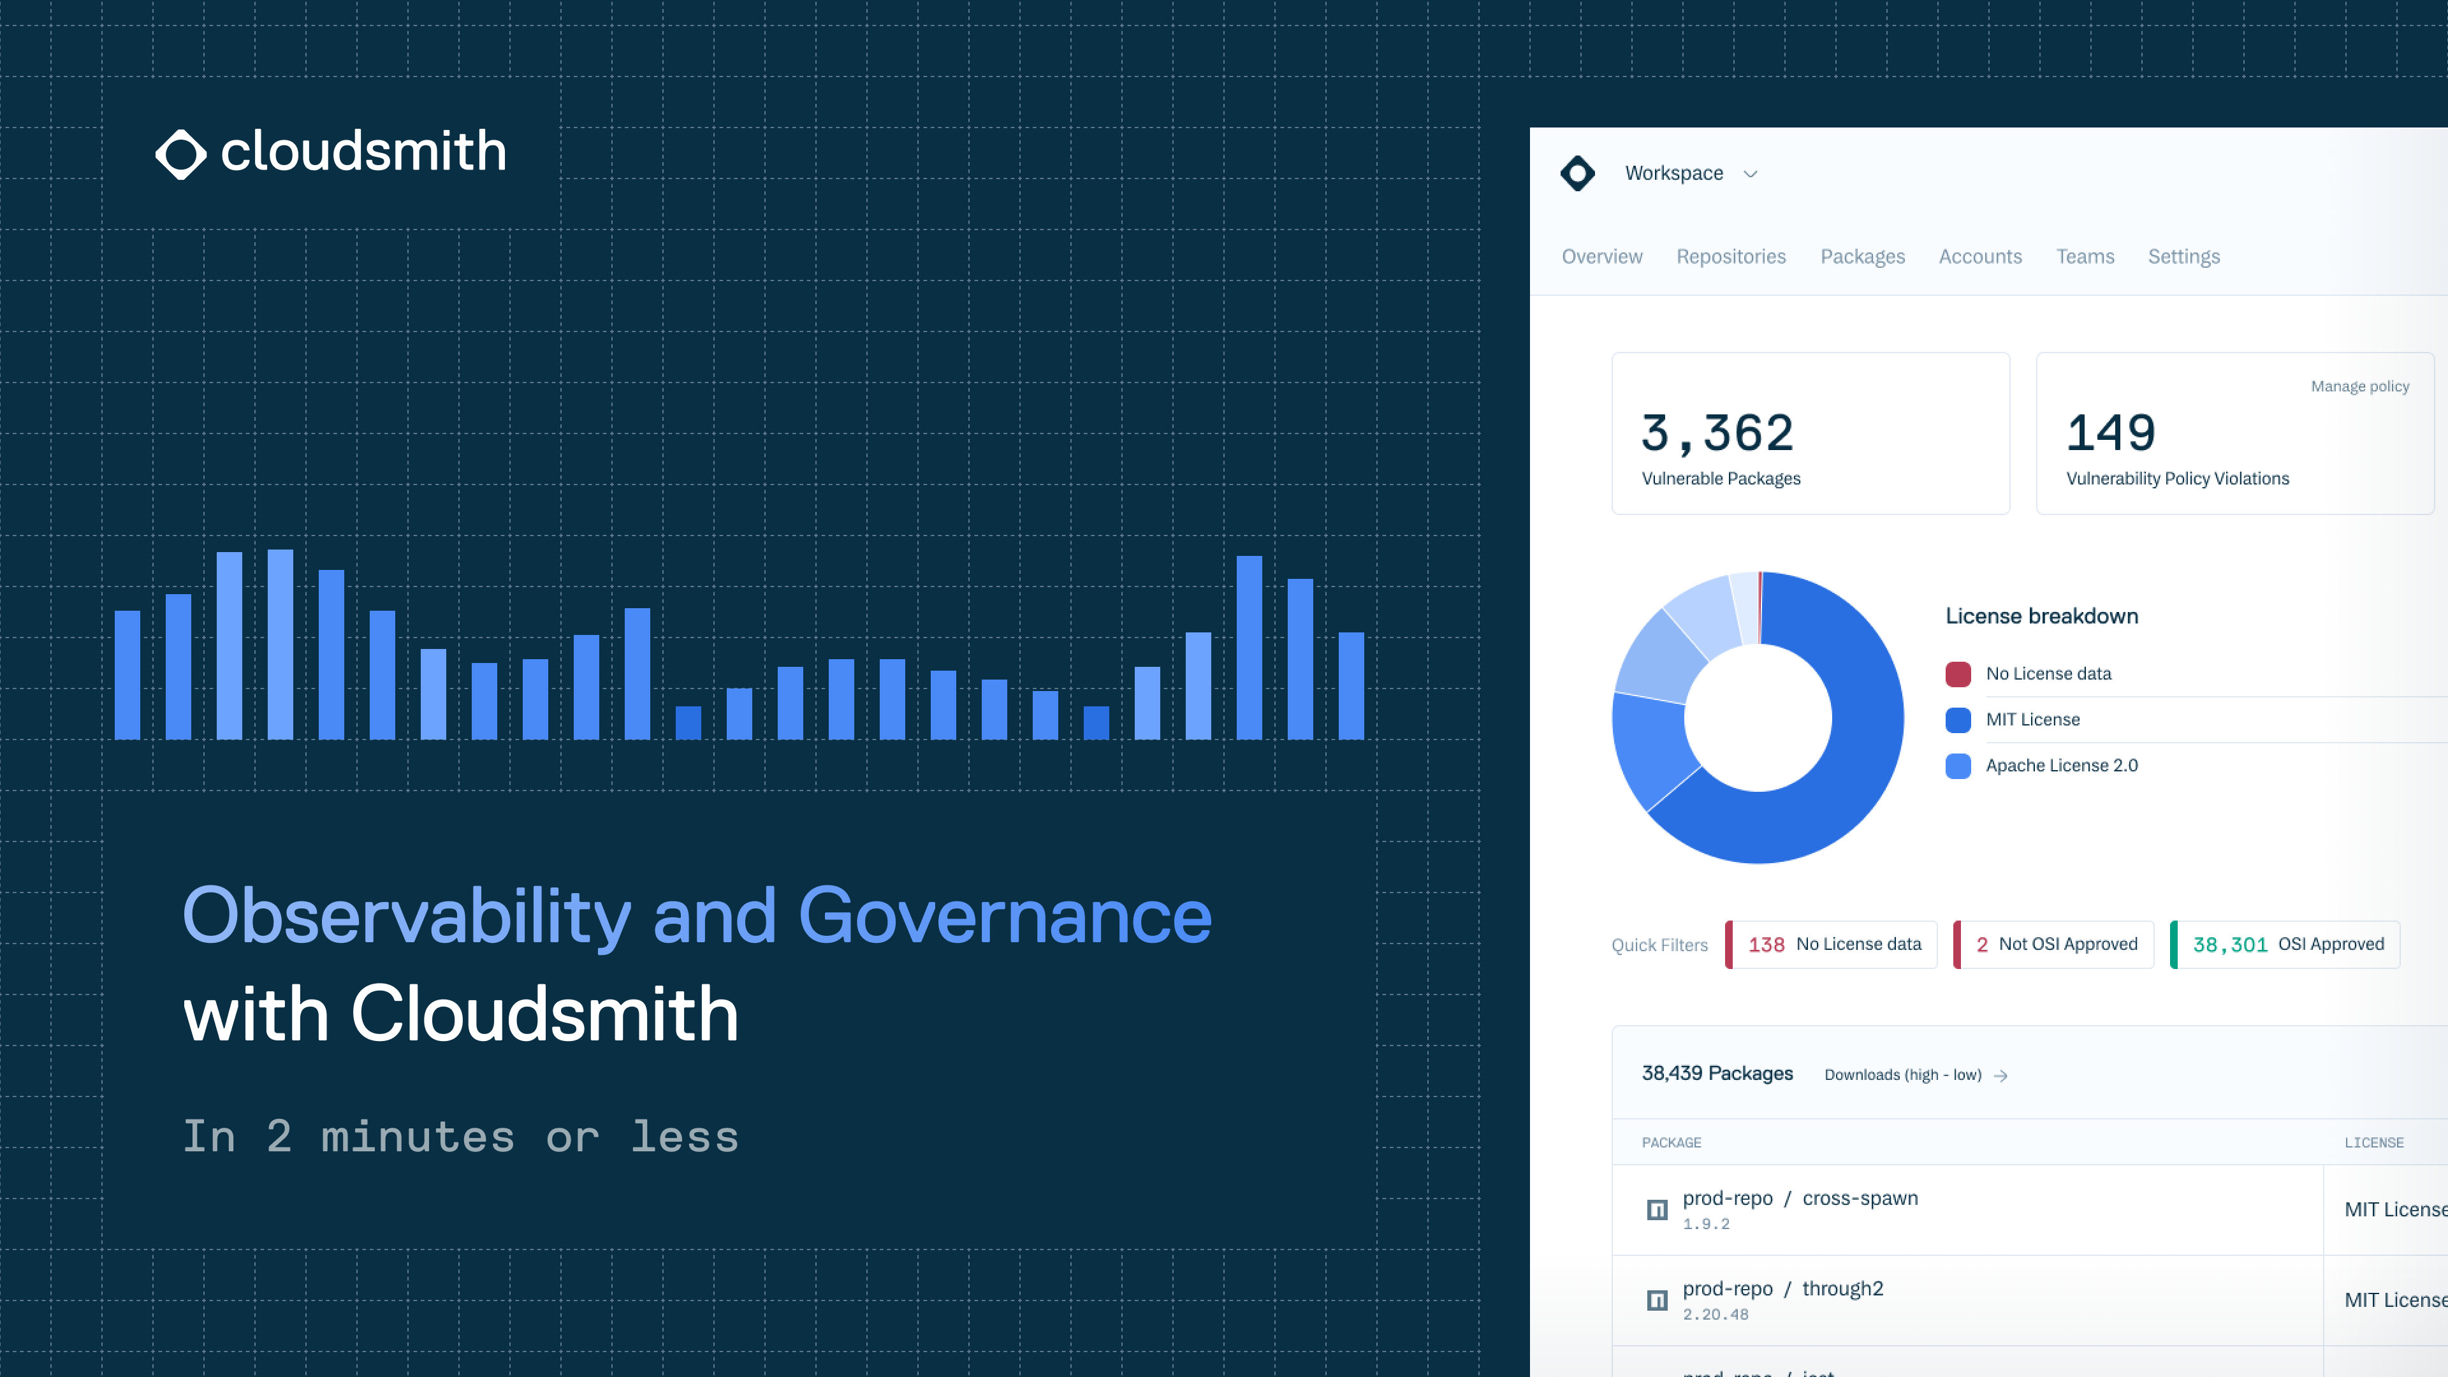Click the Quick Filters label
The image size is (2448, 1377).
click(x=1659, y=945)
